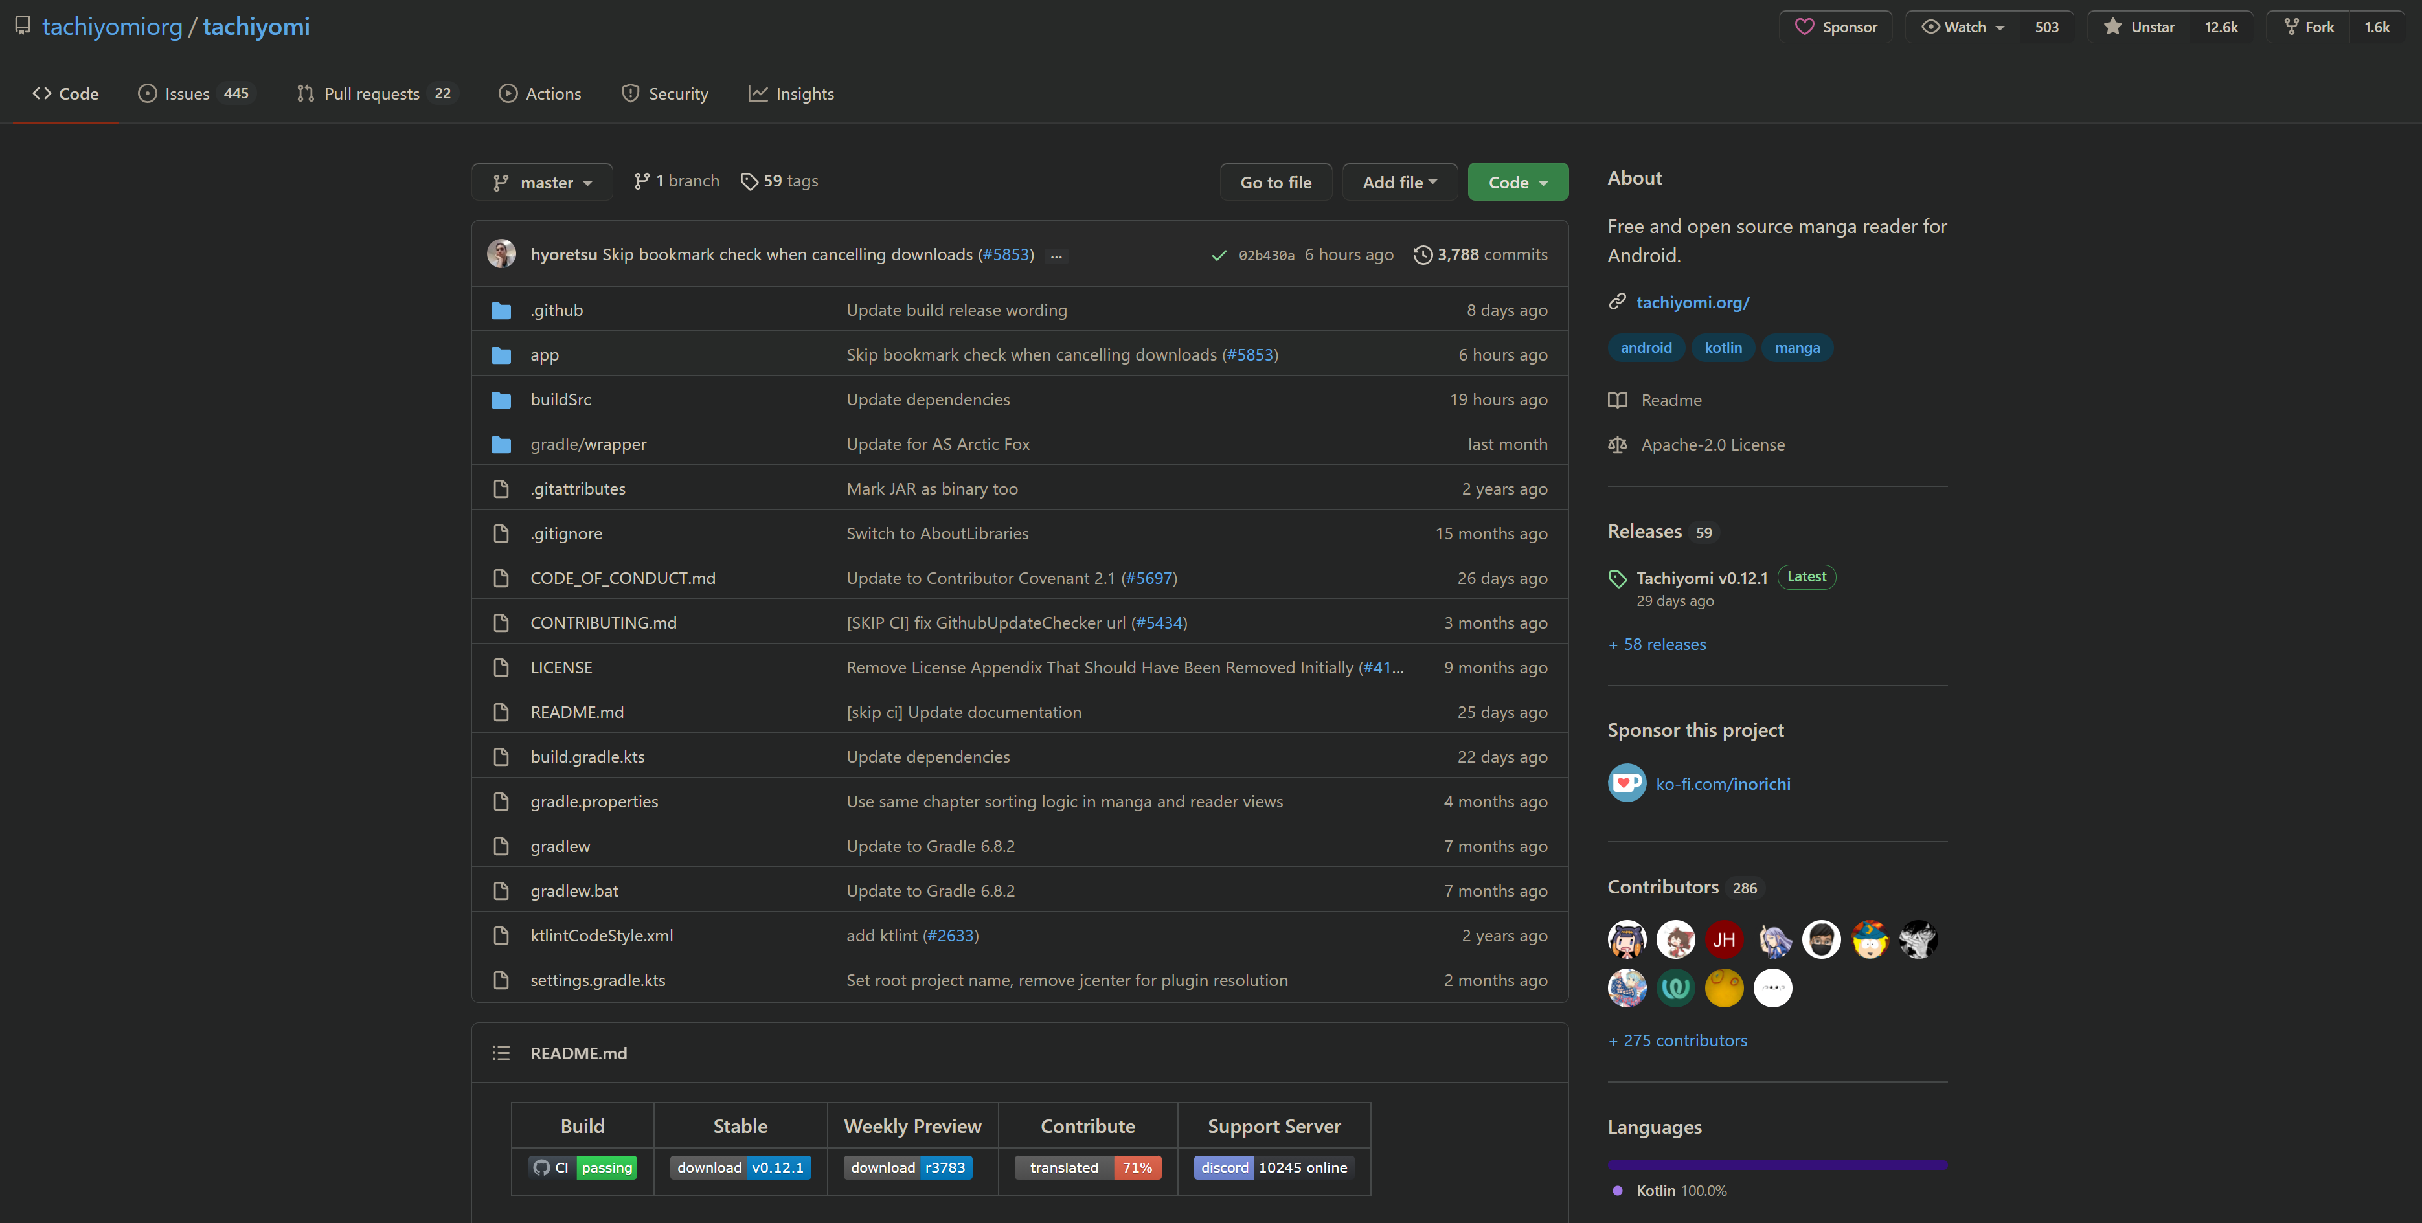Open the .github folder icon

click(x=501, y=310)
